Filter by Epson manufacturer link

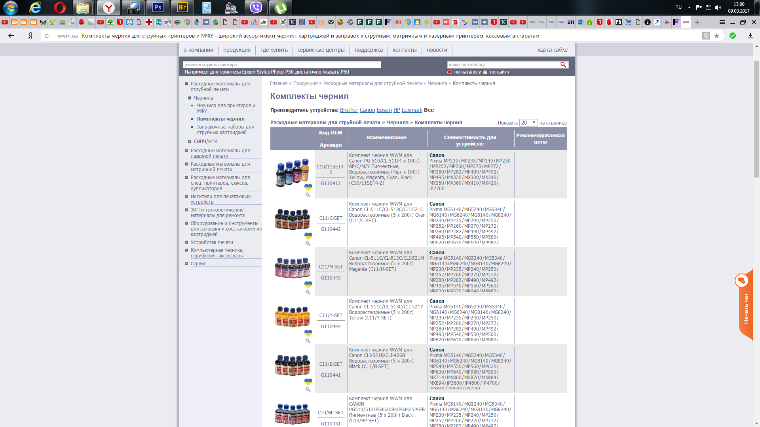(384, 110)
